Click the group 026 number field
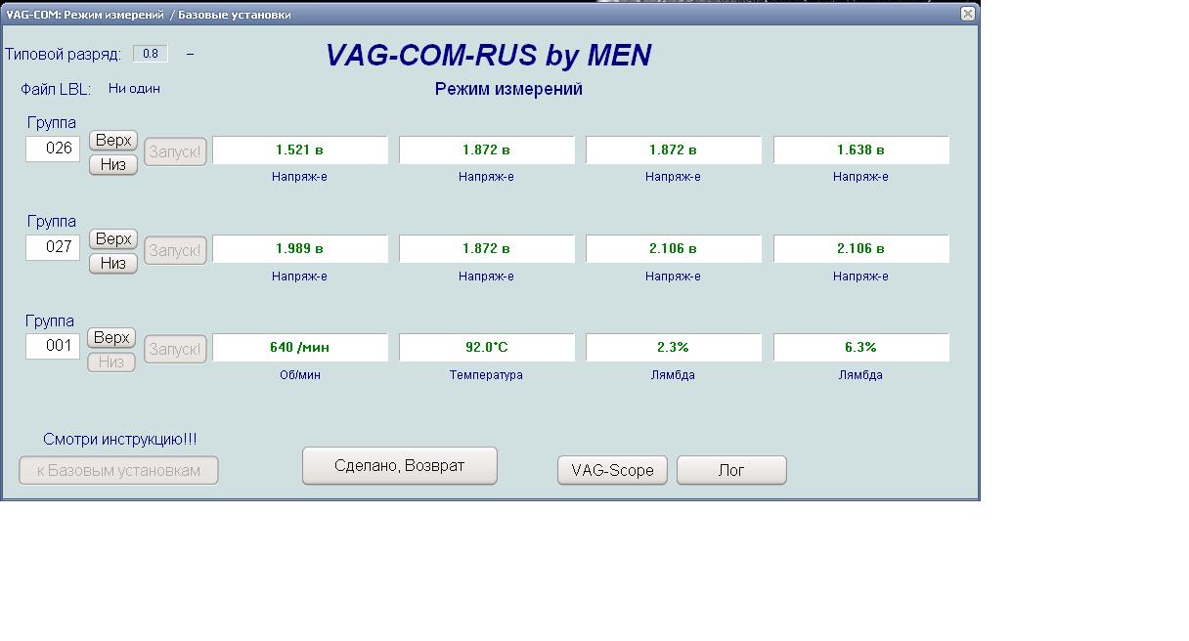 click(x=53, y=150)
